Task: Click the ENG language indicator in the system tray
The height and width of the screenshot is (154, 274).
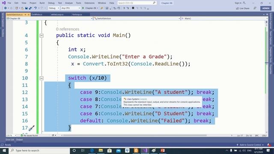Action: coord(249,151)
